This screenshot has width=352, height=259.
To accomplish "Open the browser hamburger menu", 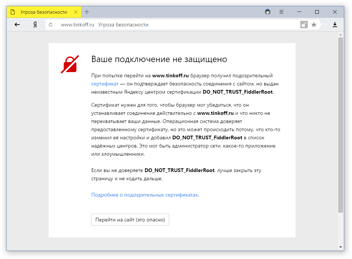I will point(281,12).
